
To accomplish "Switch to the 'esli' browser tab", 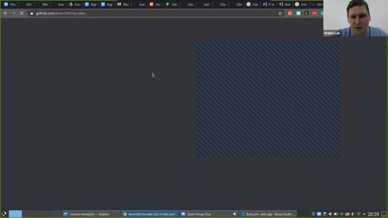I will point(204,4).
